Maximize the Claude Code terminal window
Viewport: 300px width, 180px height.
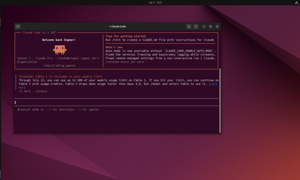[x=211, y=26]
